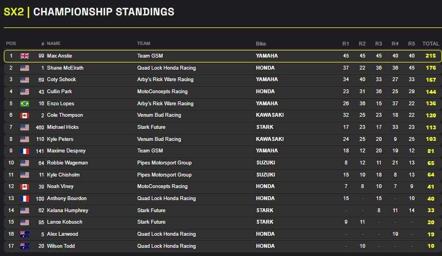Click the Canadian flag beside Noah Viney

click(x=25, y=187)
